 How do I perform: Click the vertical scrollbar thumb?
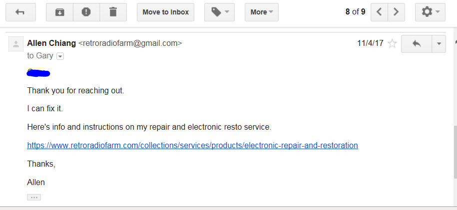pos(455,152)
